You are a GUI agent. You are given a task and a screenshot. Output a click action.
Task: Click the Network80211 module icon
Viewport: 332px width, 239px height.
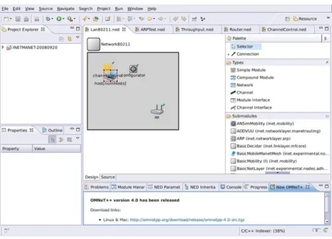click(x=93, y=44)
